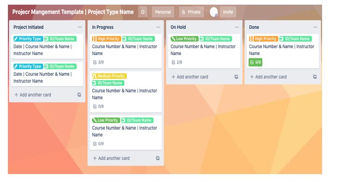Click the green 9/9 completed checklist badge

(255, 63)
